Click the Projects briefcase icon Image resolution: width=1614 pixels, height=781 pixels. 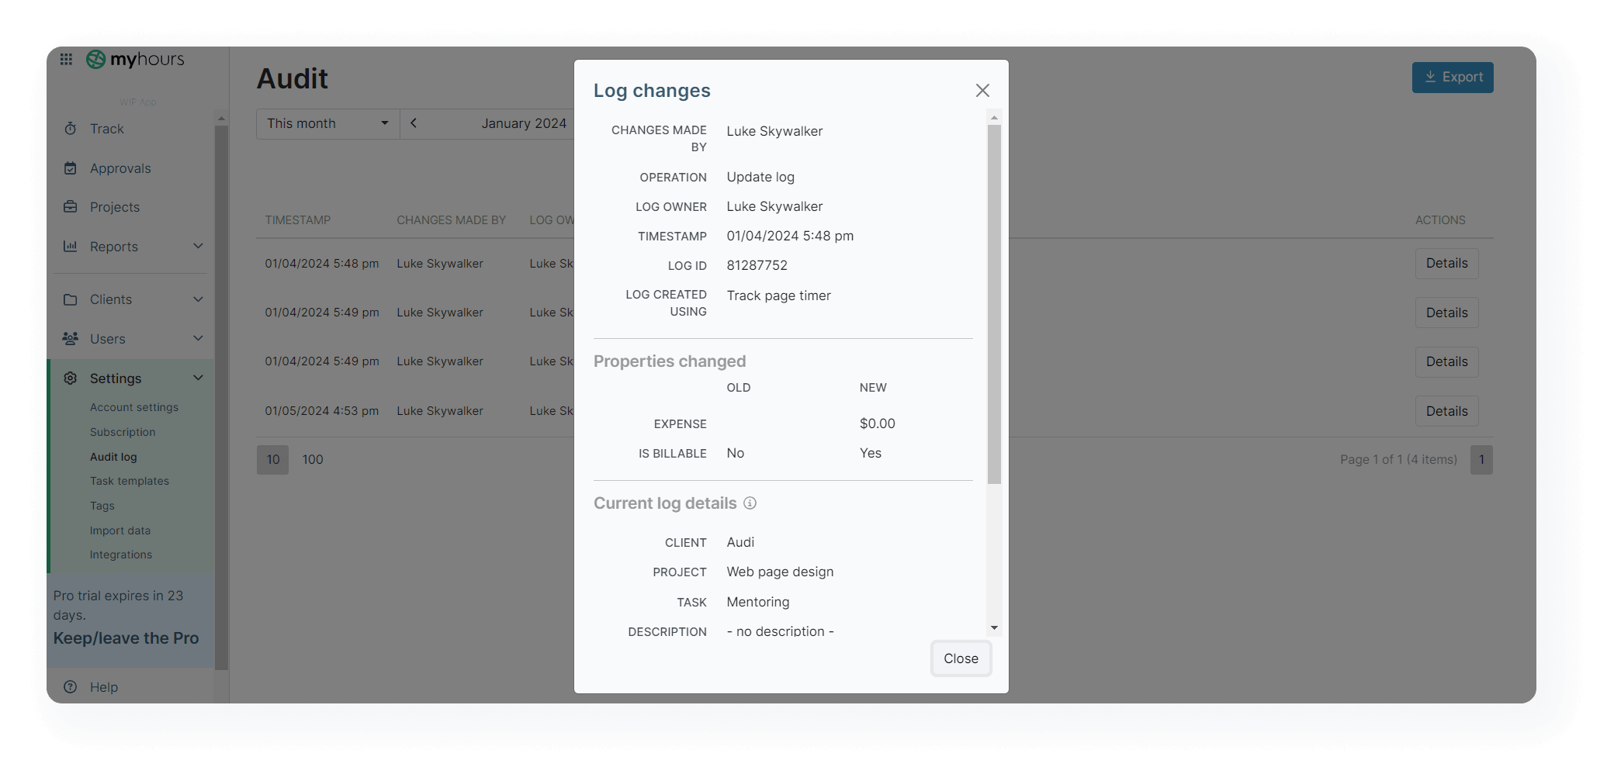pyautogui.click(x=71, y=207)
